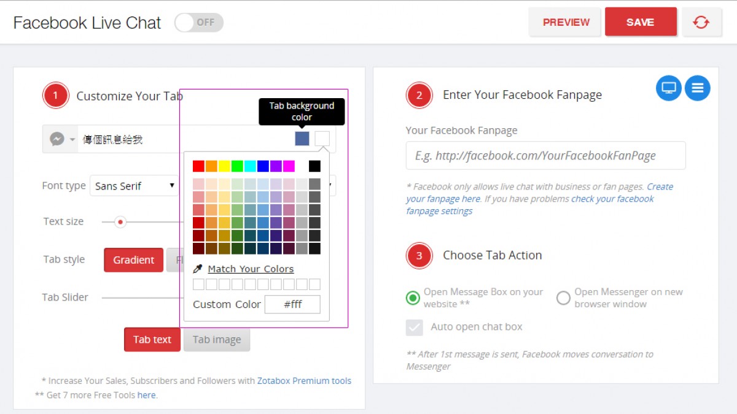Expand the Messenger icon dropdown arrow
The image size is (737, 414).
point(72,140)
